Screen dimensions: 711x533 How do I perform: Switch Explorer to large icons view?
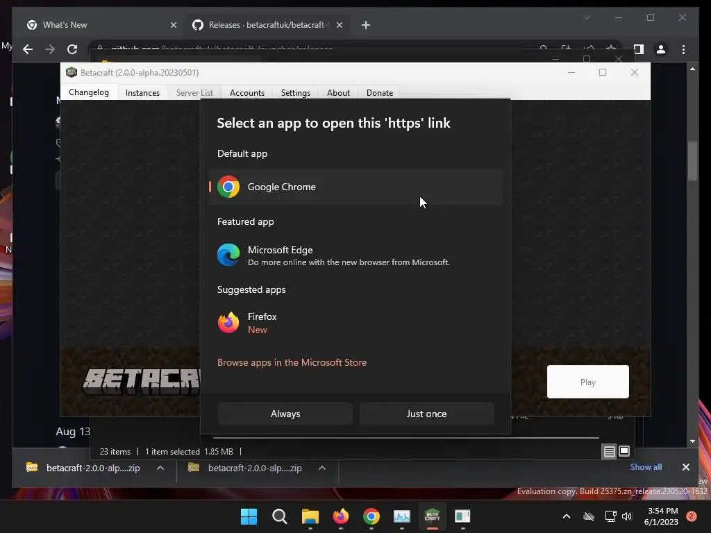624,451
